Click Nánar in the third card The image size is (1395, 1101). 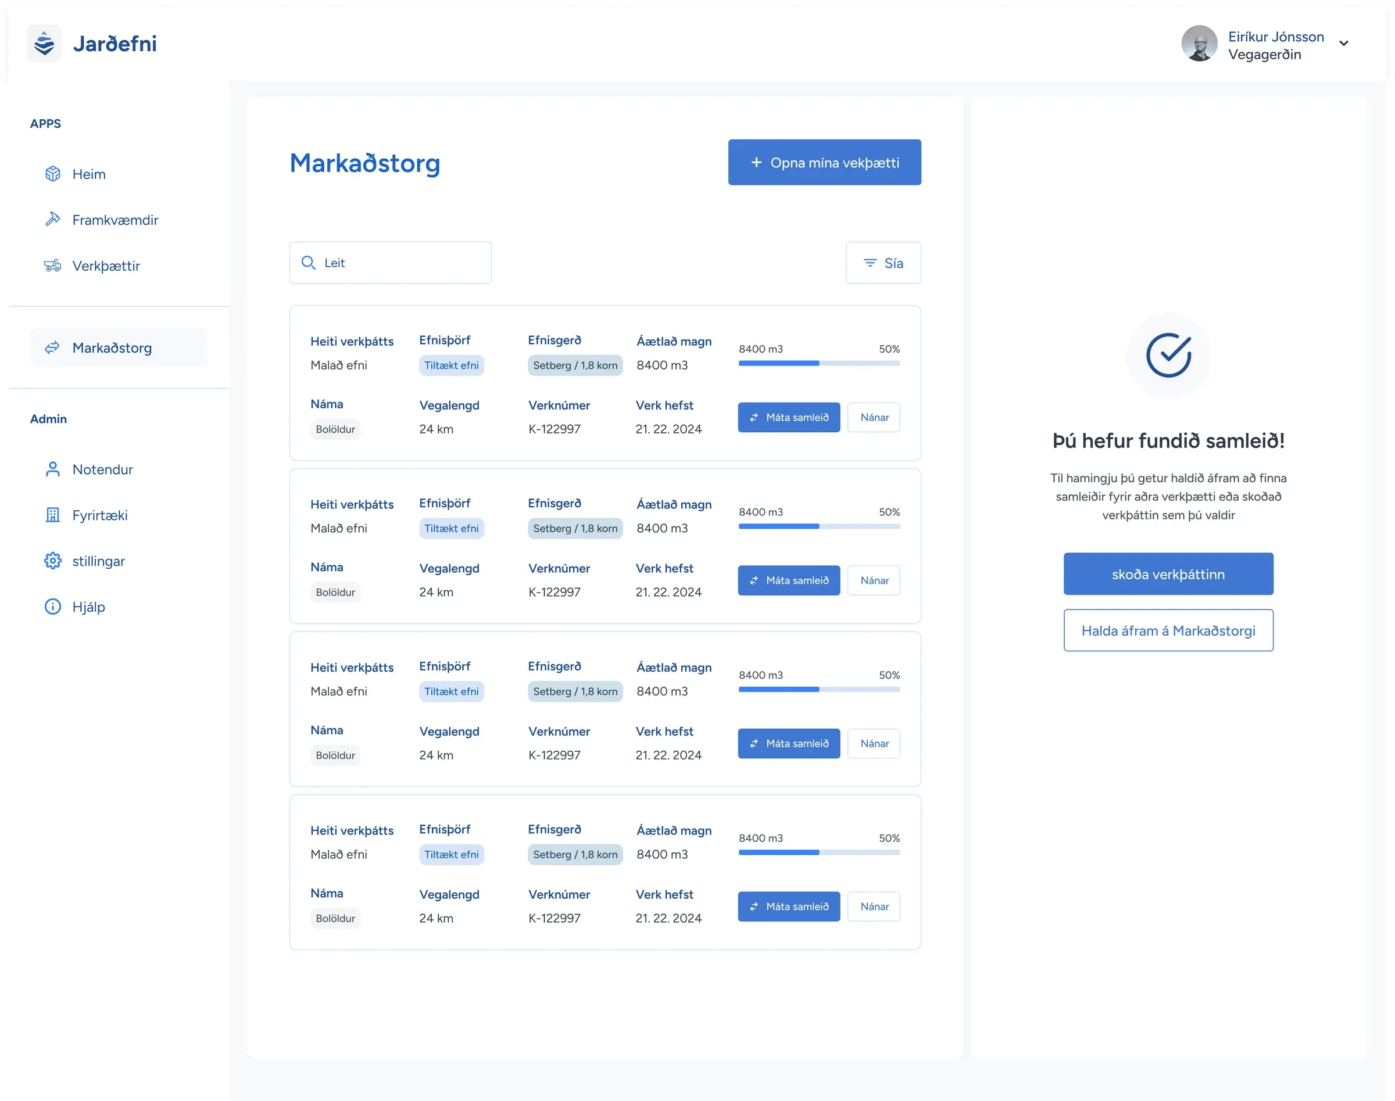tap(874, 744)
